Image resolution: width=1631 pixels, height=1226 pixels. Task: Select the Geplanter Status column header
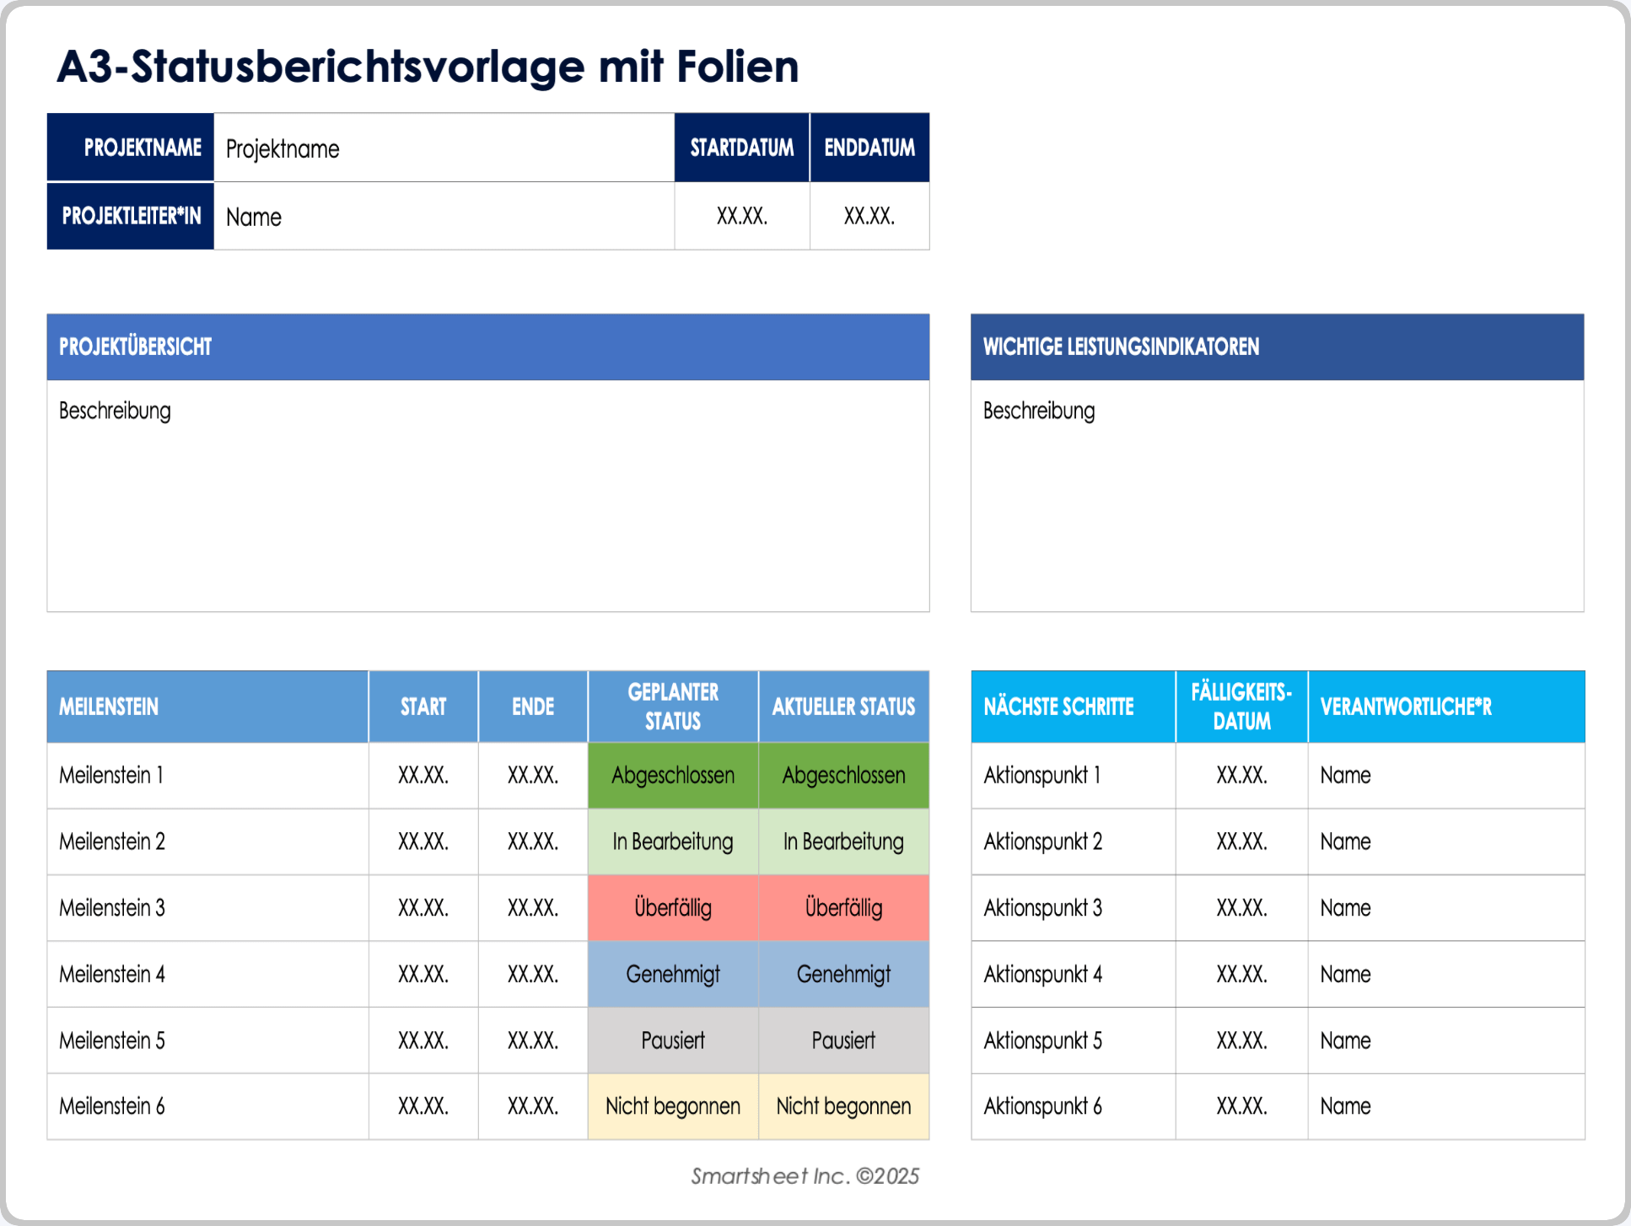tap(673, 707)
